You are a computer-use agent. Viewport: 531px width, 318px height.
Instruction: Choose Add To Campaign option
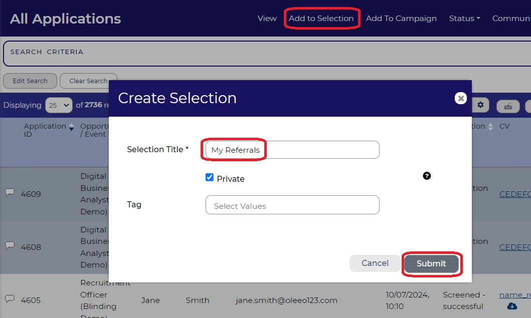[x=401, y=19]
